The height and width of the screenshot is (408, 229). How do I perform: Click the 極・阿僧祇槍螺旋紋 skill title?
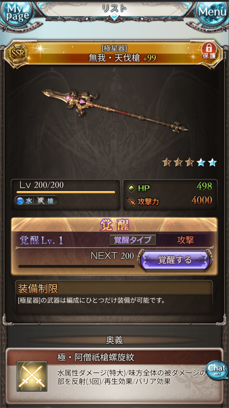[96, 357]
